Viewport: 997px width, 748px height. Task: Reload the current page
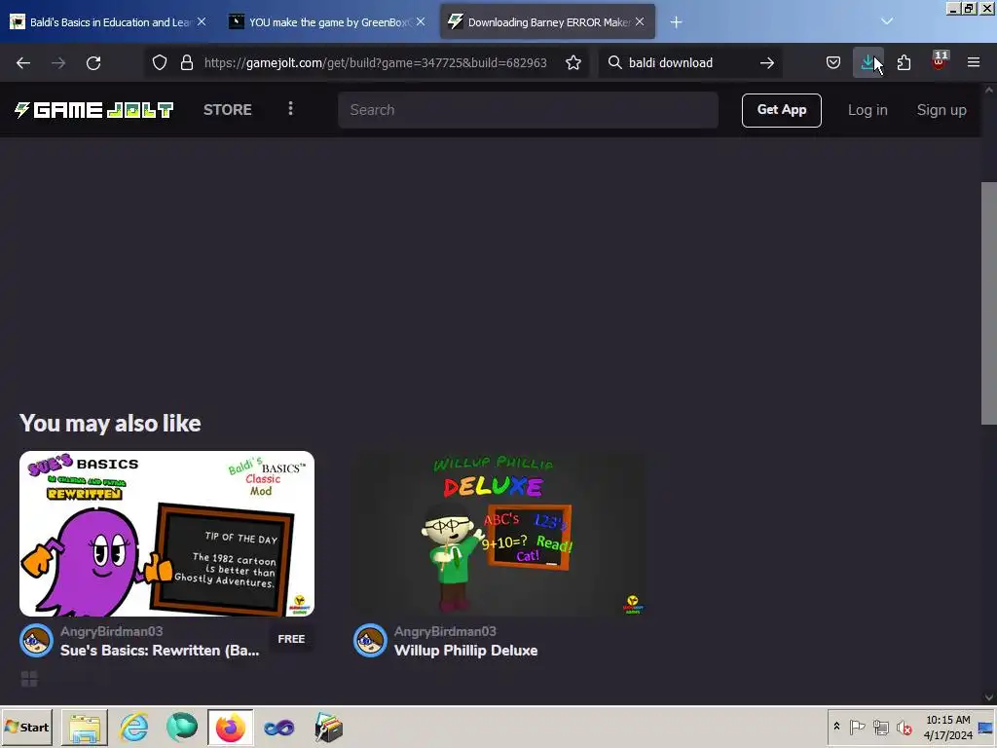pos(93,63)
